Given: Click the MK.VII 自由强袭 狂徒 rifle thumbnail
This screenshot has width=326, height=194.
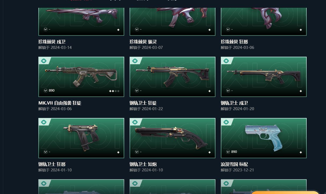Looking at the screenshot, I should click(81, 76).
